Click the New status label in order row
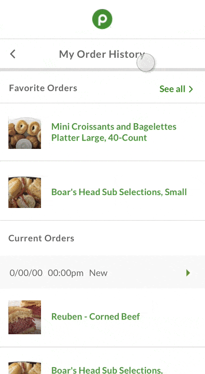Viewport: 205px width, 374px height. (98, 273)
